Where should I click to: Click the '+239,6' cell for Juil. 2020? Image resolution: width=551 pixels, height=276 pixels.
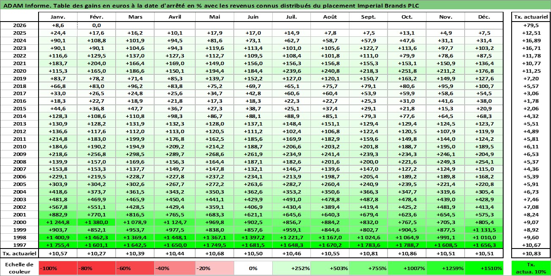click(x=291, y=71)
